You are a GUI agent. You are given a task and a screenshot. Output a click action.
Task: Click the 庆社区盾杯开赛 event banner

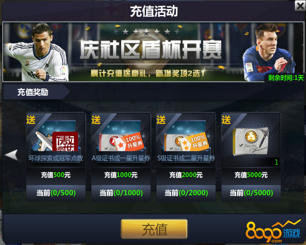click(x=153, y=52)
